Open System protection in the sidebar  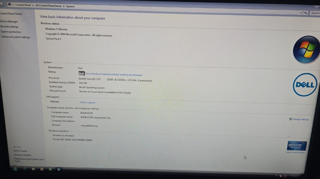[x=11, y=32]
